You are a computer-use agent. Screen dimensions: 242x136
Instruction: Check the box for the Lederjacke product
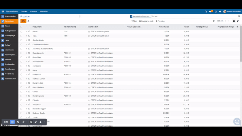click(x=21, y=74)
